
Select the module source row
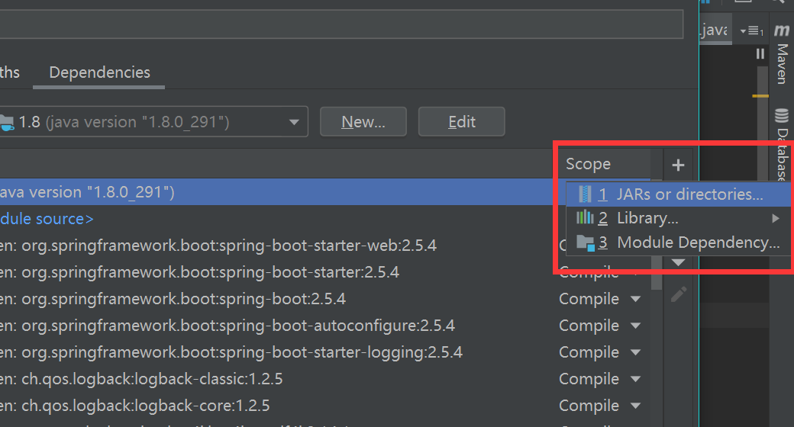point(276,219)
